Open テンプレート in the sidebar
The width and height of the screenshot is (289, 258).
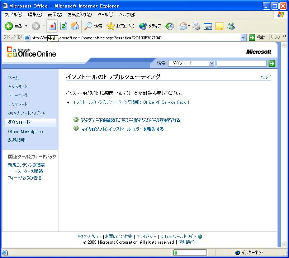pyautogui.click(x=18, y=104)
